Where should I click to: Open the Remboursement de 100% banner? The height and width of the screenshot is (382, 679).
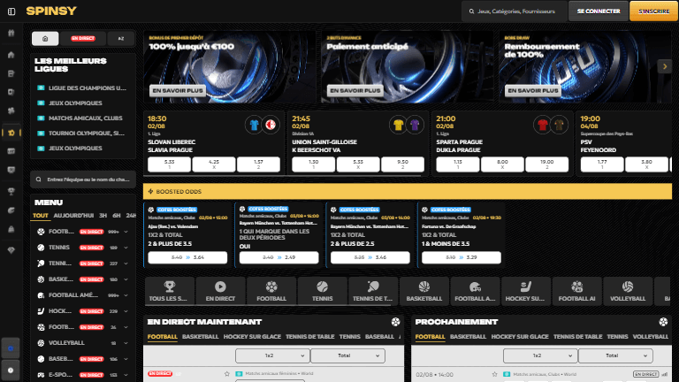coord(585,66)
